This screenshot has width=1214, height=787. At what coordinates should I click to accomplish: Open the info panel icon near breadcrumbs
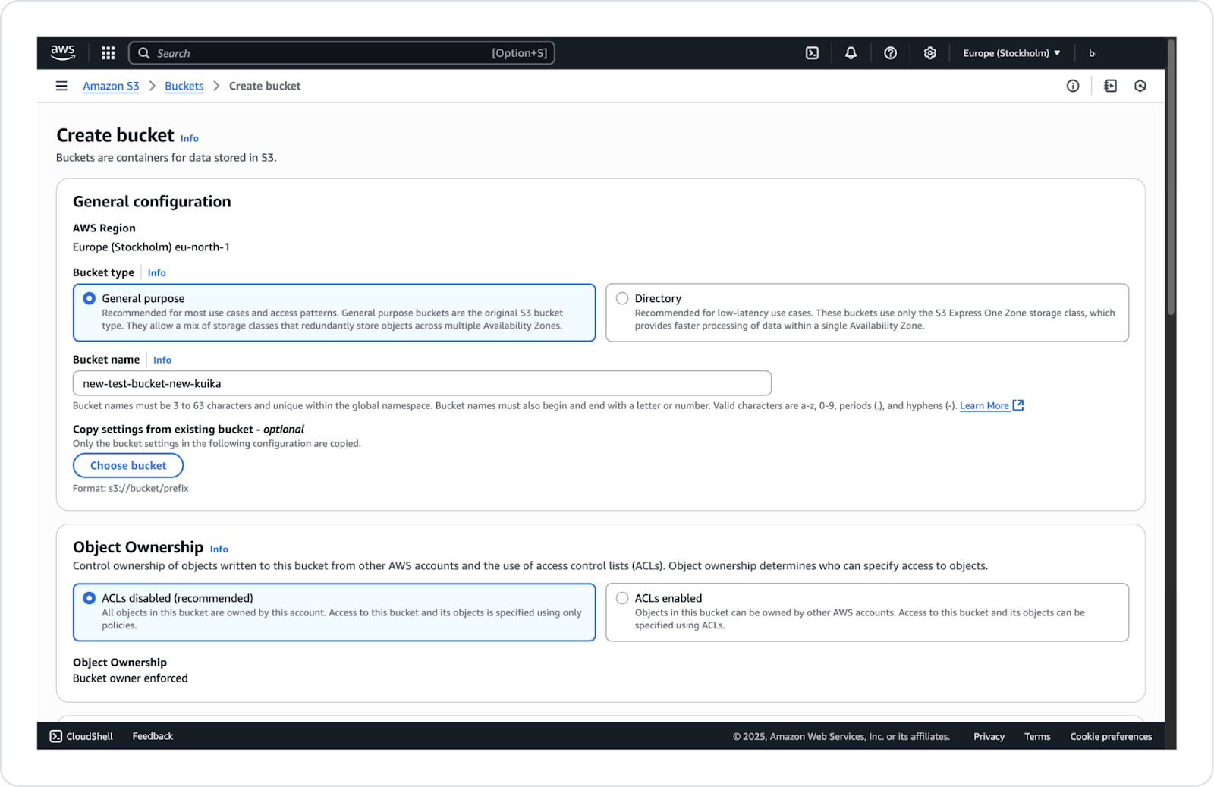point(1073,86)
